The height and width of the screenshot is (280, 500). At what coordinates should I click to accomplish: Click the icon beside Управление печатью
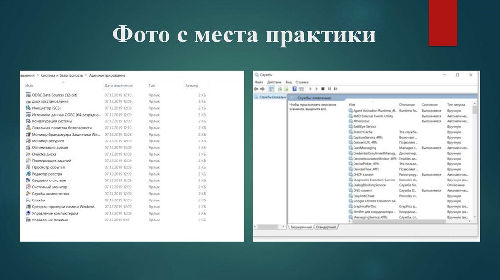(28, 220)
